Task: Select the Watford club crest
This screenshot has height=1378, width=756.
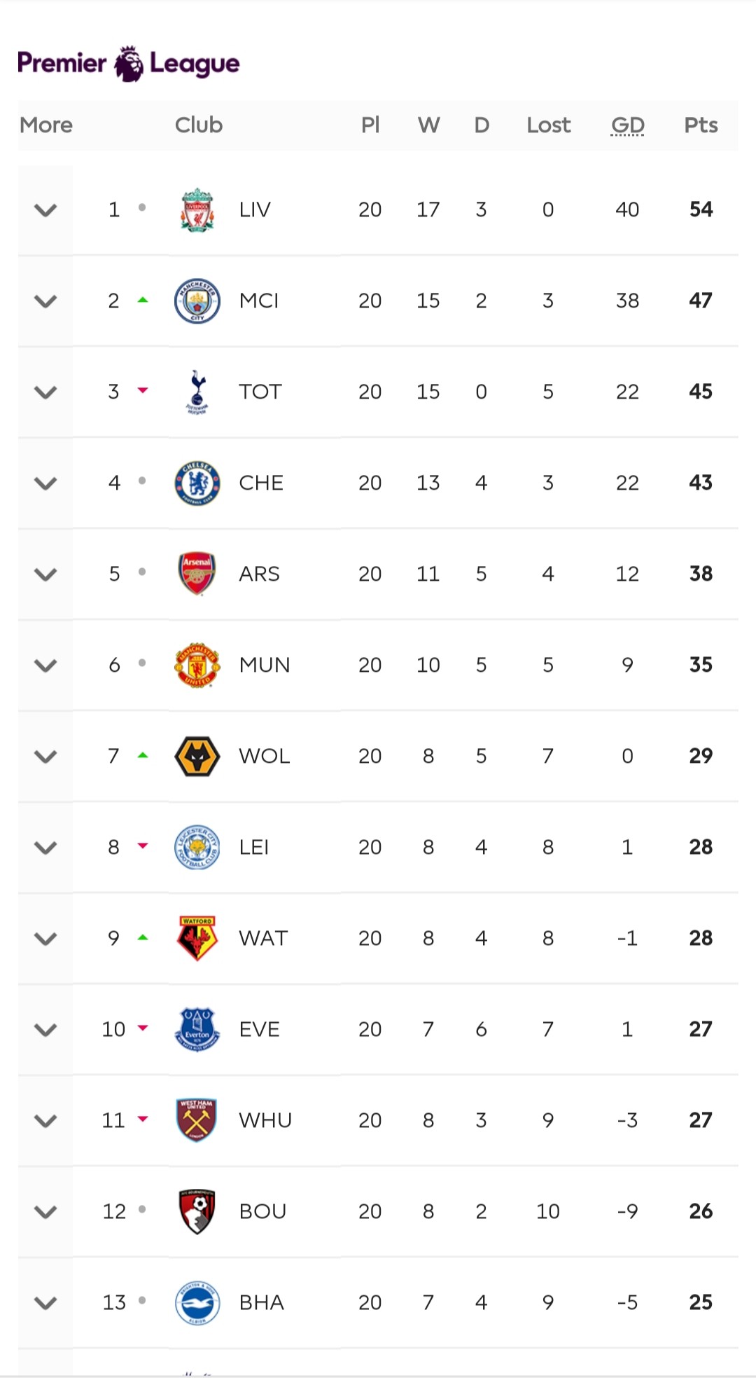Action: [x=197, y=938]
